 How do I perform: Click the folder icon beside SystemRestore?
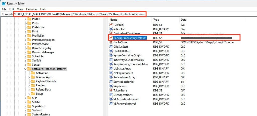(x=29, y=114)
